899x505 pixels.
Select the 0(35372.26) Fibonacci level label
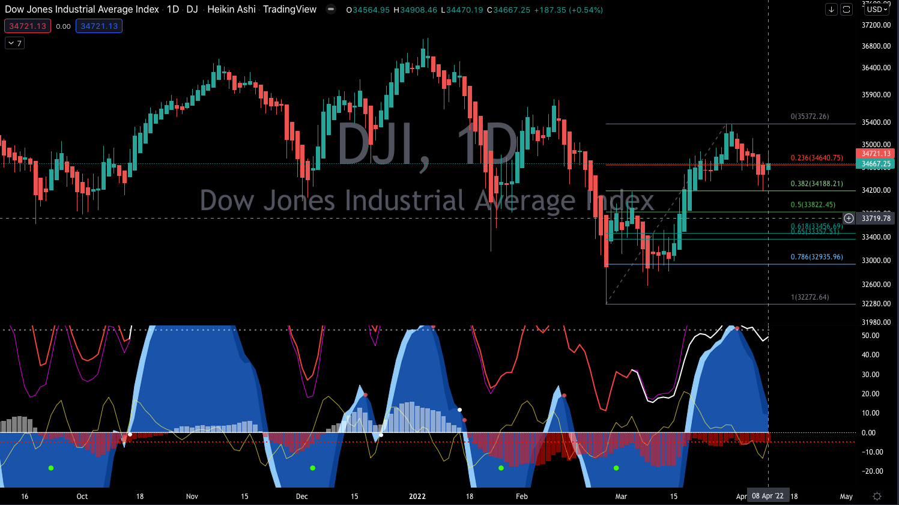810,116
